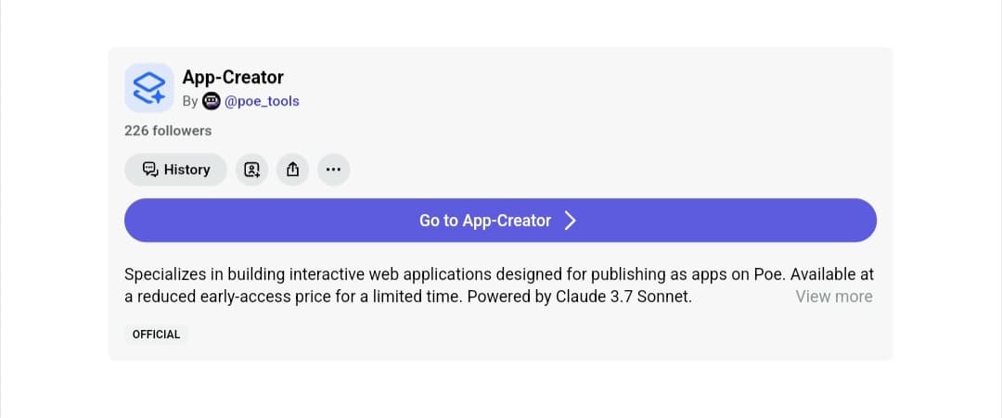Click the App-Creator title text
The height and width of the screenshot is (418, 1002).
point(233,77)
